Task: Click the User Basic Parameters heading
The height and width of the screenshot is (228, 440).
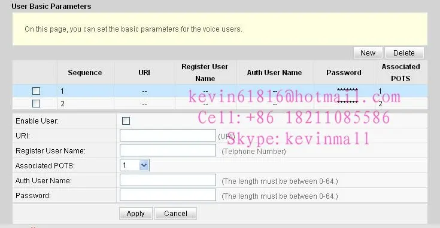Action: (51, 7)
